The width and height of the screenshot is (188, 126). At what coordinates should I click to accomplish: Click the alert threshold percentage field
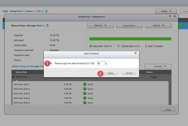(101, 63)
